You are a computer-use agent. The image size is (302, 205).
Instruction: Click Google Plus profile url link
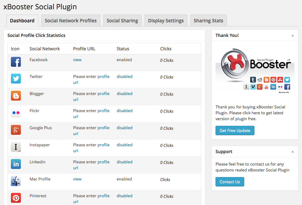(x=104, y=128)
